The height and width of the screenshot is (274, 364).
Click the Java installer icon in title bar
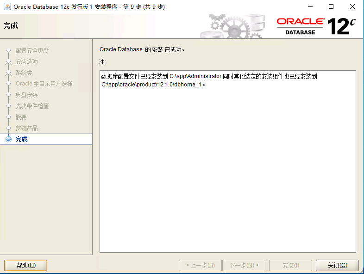(x=7, y=7)
